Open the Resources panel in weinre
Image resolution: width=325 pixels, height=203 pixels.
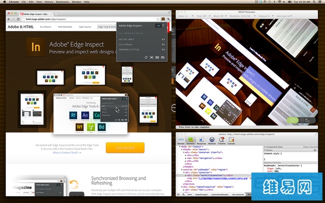[201, 141]
